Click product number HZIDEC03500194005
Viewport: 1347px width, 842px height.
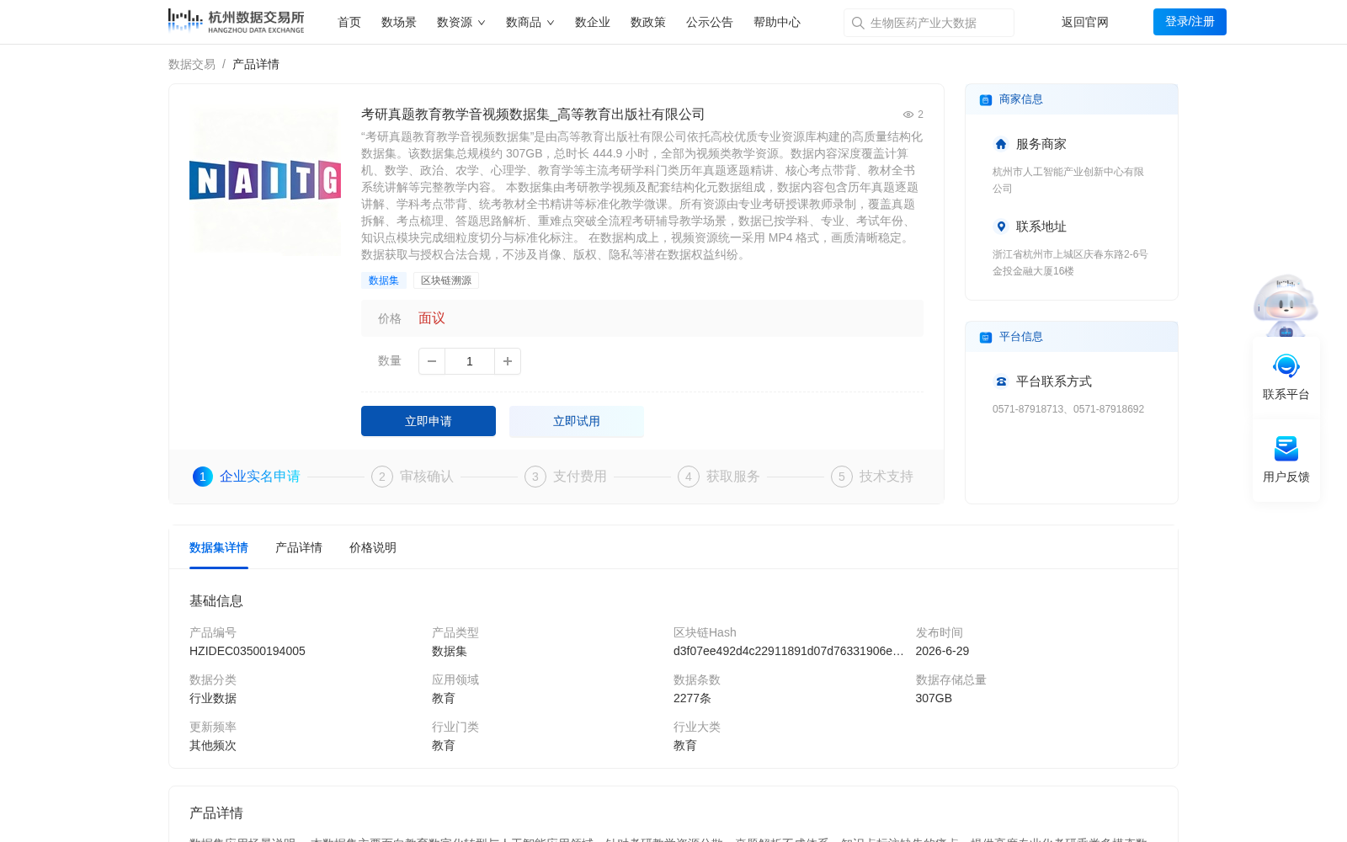(x=248, y=652)
